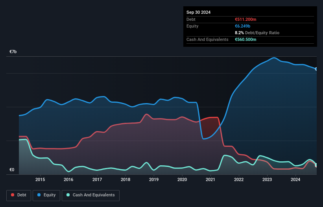Click the Cash endpoint marker on teal line
This screenshot has width=323, height=207.
coord(316,165)
